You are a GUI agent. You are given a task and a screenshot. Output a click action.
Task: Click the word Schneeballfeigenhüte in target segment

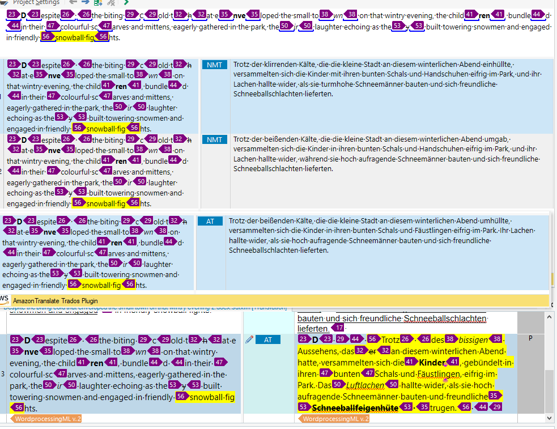(350, 407)
